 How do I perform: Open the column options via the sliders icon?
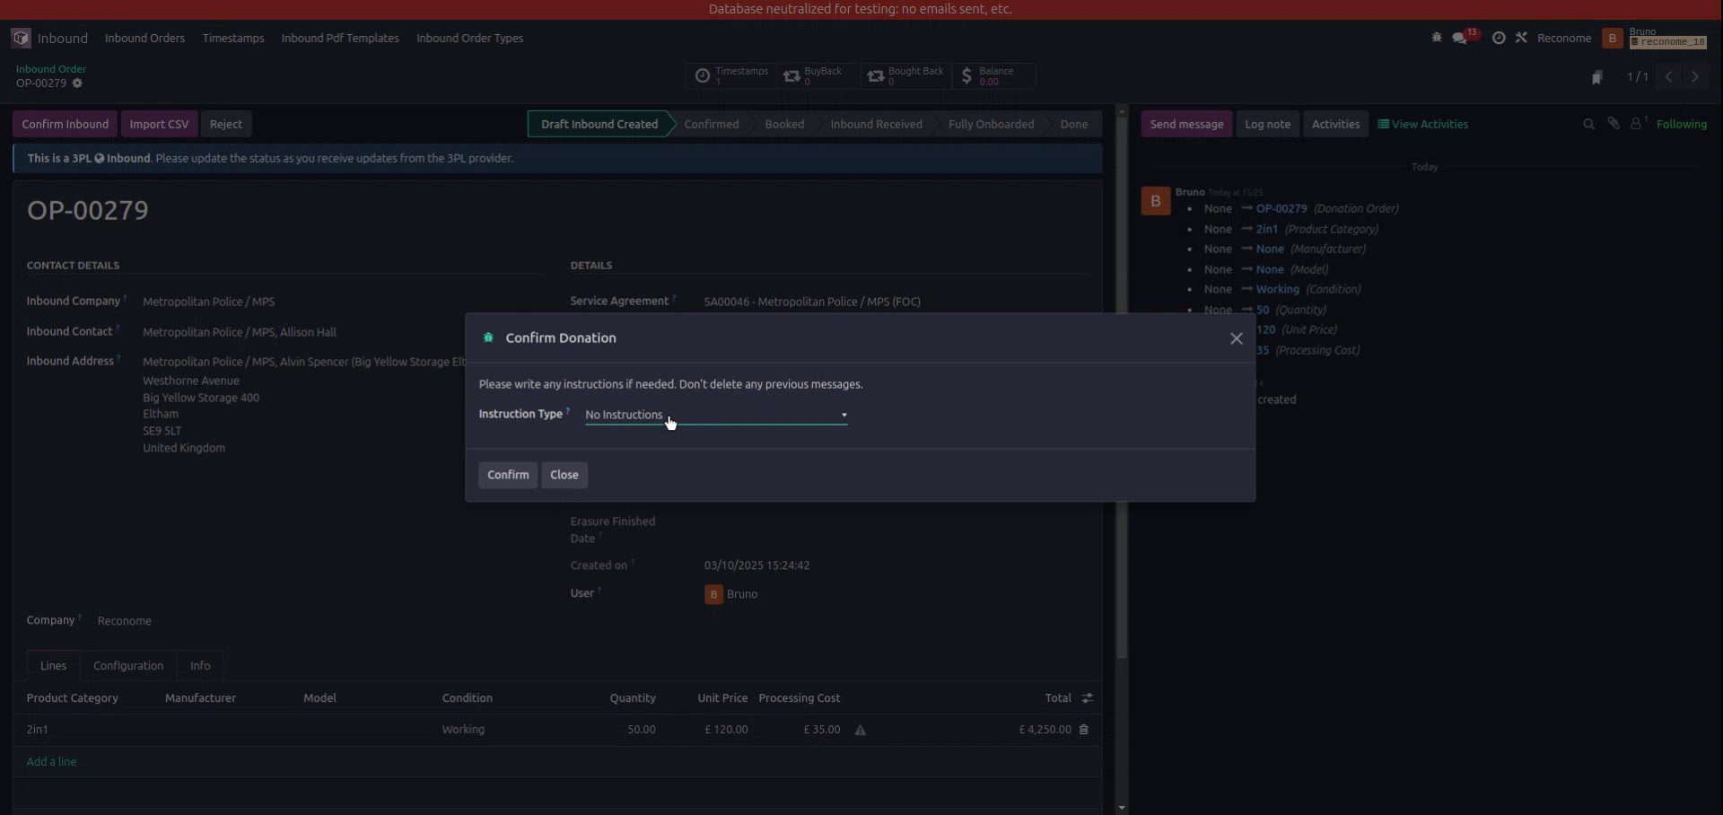[x=1087, y=697]
